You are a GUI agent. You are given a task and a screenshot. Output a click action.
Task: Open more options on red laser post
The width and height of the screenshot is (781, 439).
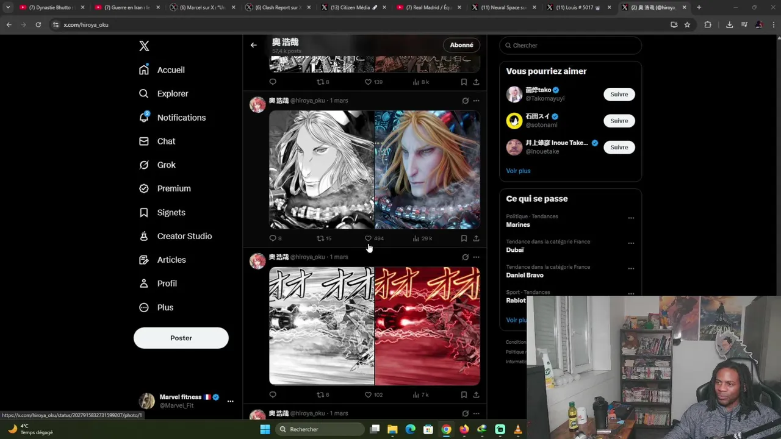(x=476, y=257)
